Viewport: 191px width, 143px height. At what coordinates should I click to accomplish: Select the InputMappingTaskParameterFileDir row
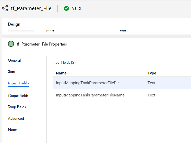pyautogui.click(x=122, y=83)
